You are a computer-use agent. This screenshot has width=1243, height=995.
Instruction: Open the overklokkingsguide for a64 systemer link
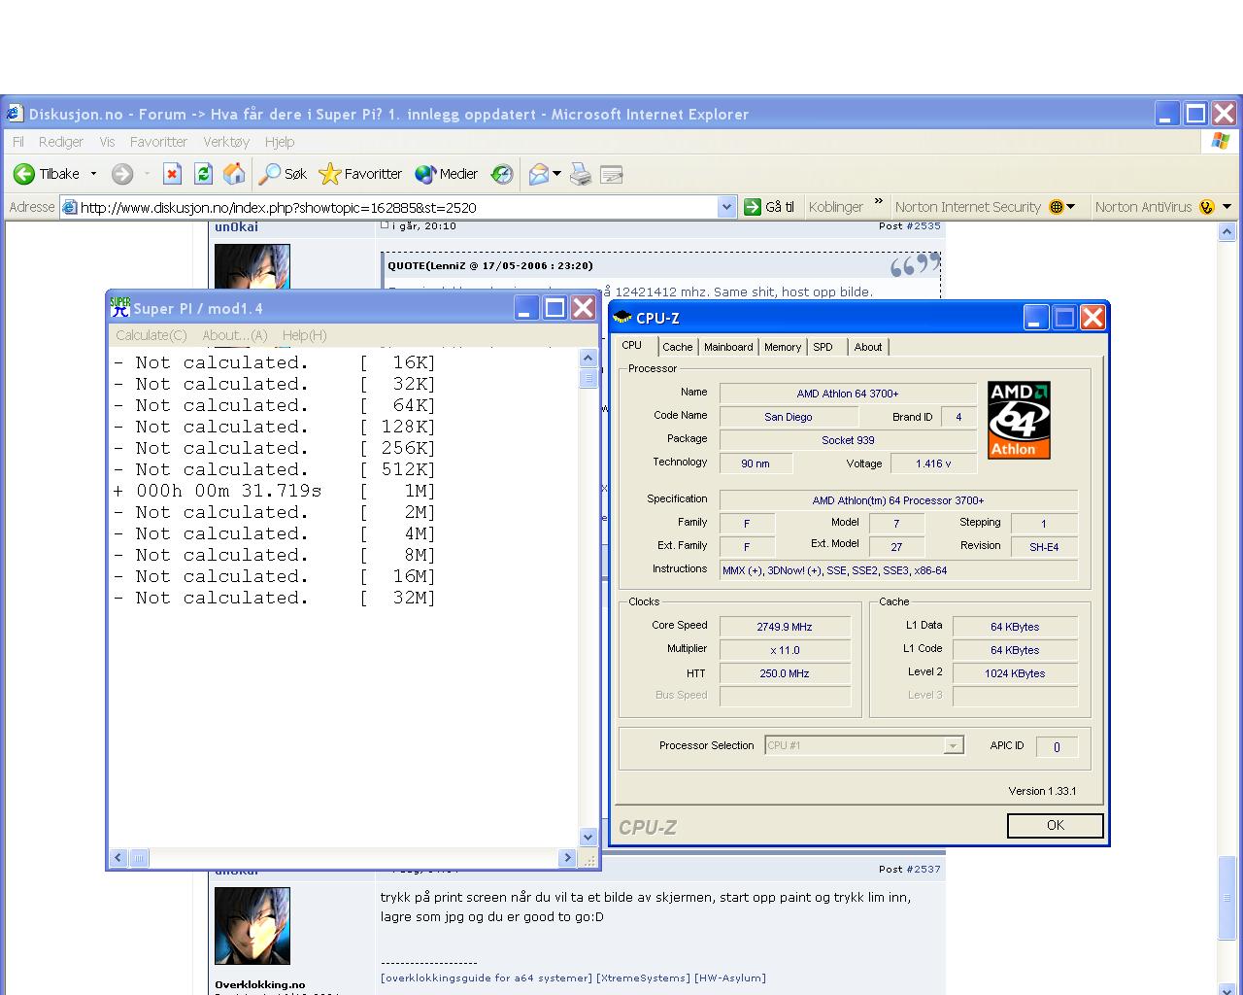coord(486,978)
